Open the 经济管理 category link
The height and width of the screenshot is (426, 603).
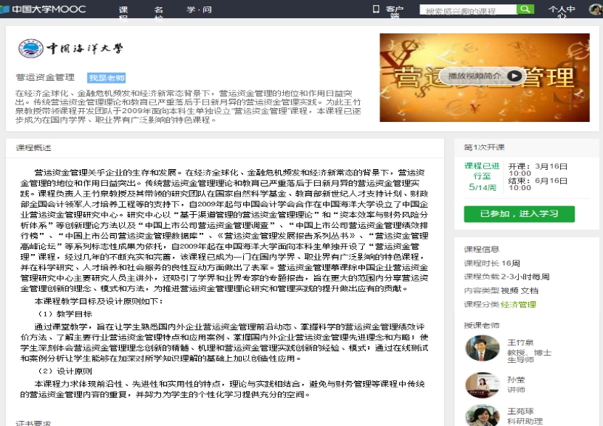[521, 305]
